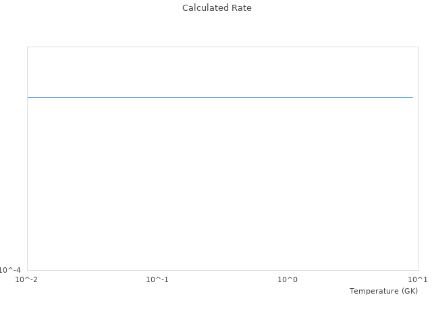Click the 10^-2 x-axis tick label
The image size is (432, 324).
coord(27,279)
